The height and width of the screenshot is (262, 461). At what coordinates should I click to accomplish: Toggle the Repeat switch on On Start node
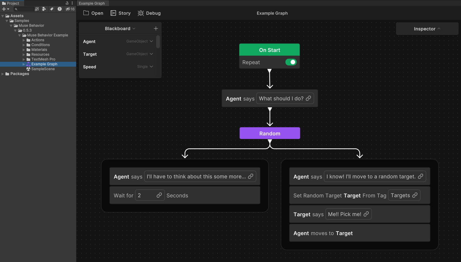[x=291, y=62]
